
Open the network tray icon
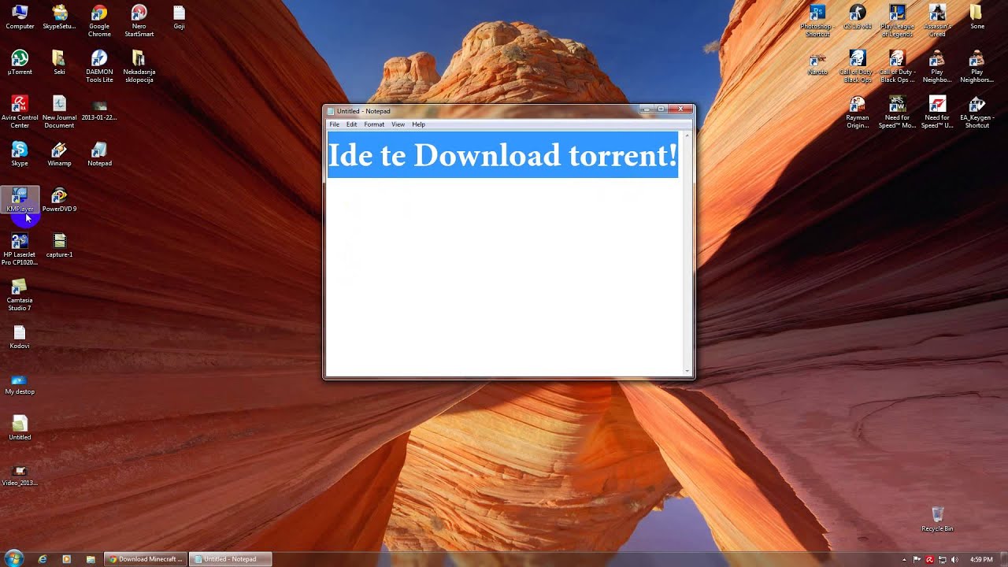(943, 559)
